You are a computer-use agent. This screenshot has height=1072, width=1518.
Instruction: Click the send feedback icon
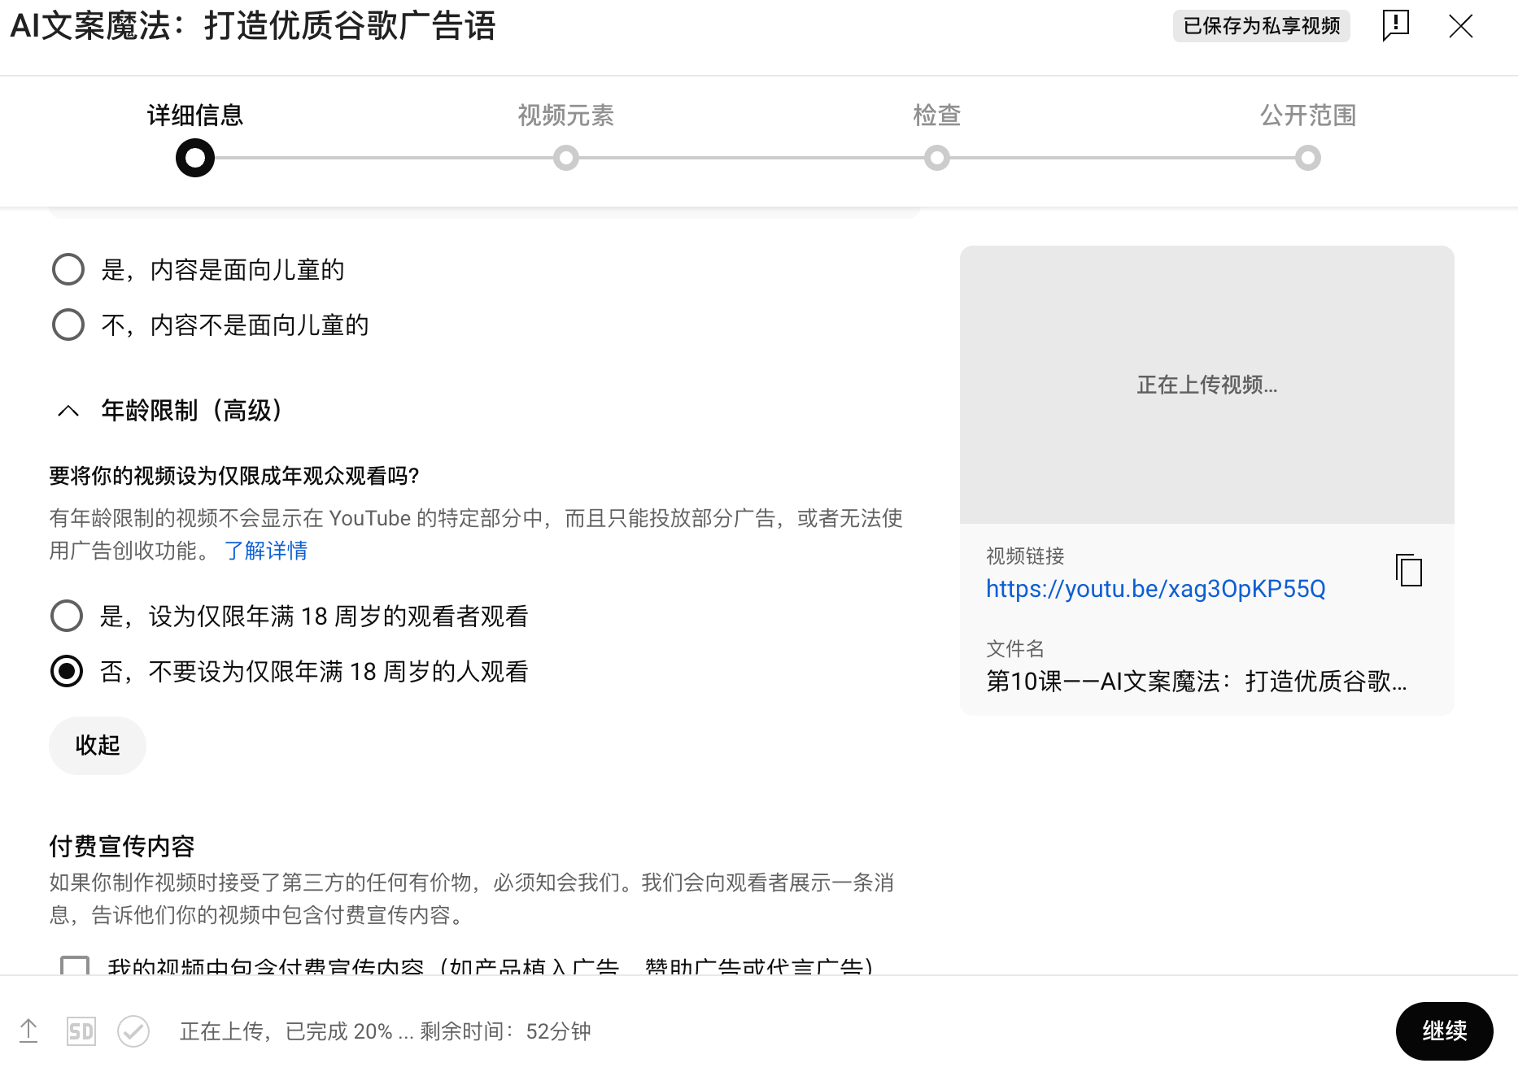pyautogui.click(x=1395, y=25)
